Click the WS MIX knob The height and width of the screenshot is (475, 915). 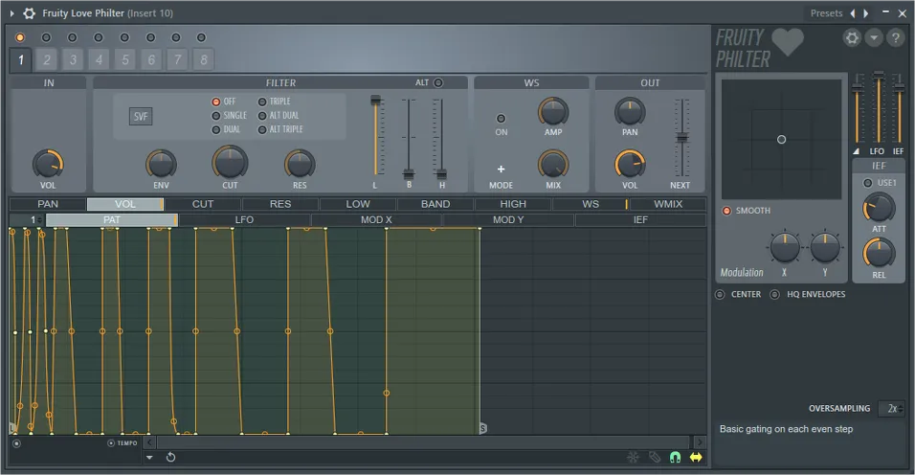pyautogui.click(x=553, y=164)
